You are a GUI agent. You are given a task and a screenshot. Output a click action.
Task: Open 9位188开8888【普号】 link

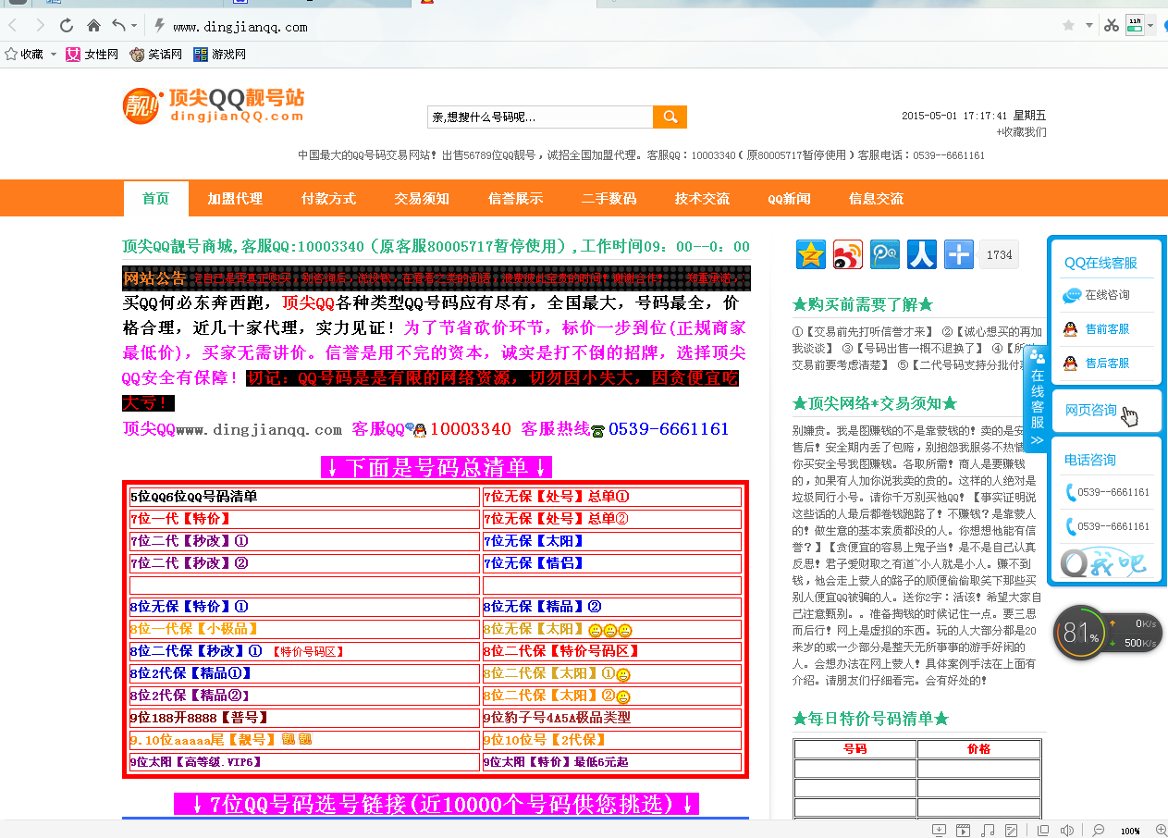pyautogui.click(x=200, y=718)
